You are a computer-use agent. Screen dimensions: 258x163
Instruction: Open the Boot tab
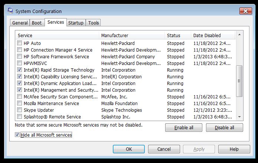[x=37, y=23]
